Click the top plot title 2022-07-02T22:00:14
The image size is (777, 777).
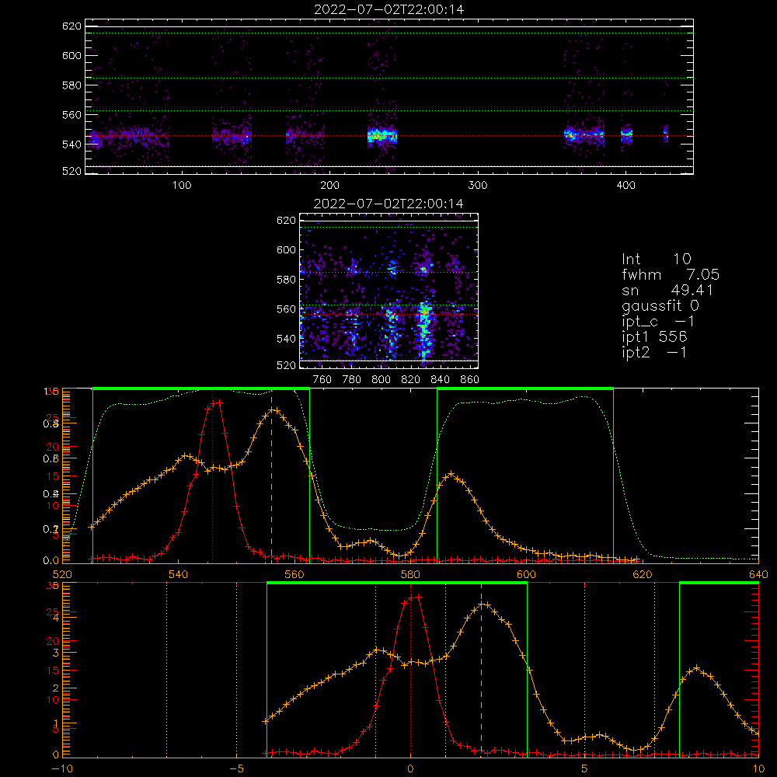pos(389,9)
